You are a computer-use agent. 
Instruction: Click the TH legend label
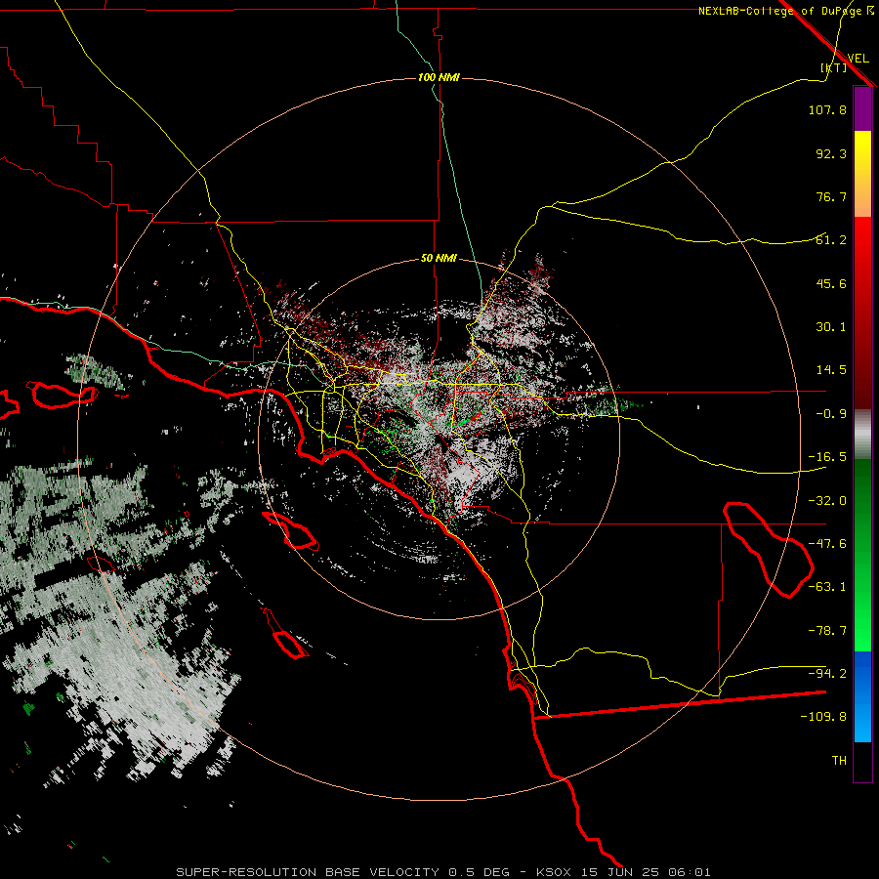839,761
